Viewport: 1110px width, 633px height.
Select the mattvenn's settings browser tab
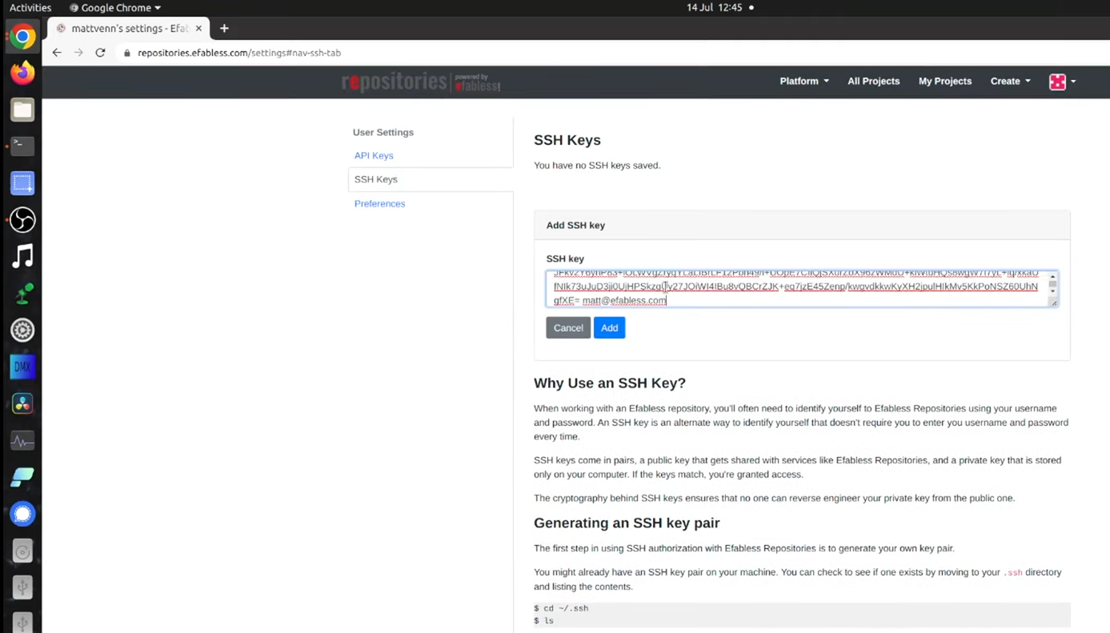point(128,28)
